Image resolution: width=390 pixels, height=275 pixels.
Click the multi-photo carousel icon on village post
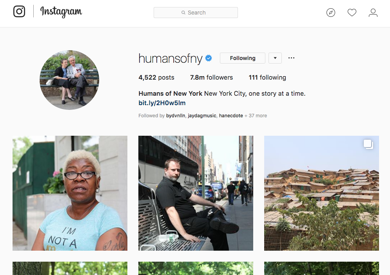[x=368, y=144]
